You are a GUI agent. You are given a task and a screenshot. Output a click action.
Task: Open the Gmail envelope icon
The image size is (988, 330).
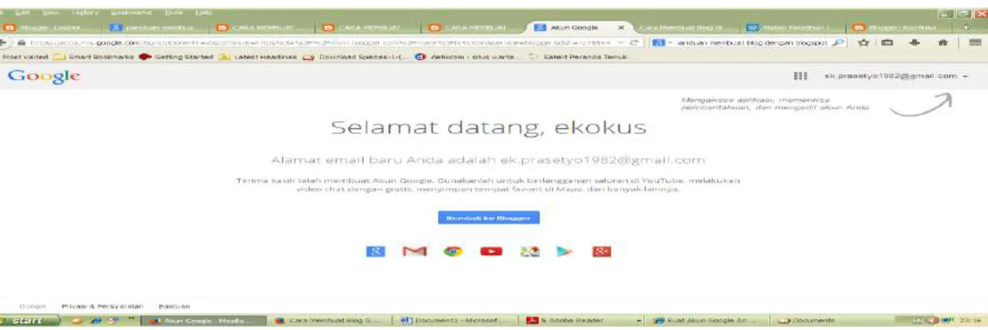tap(414, 251)
